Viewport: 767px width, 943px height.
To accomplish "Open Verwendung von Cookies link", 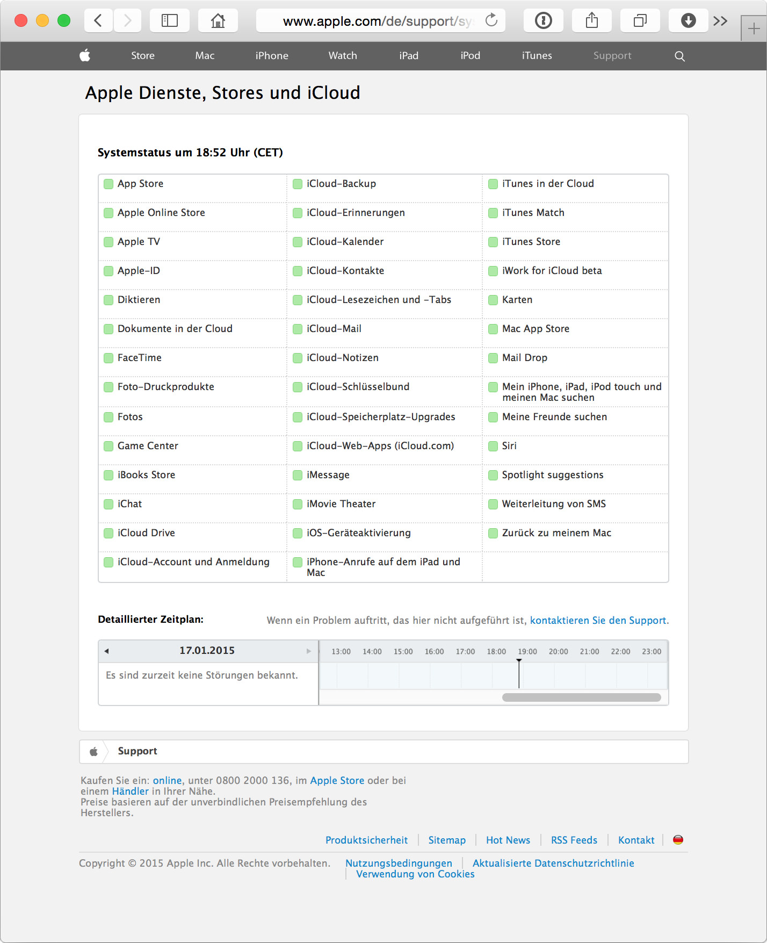I will (415, 874).
